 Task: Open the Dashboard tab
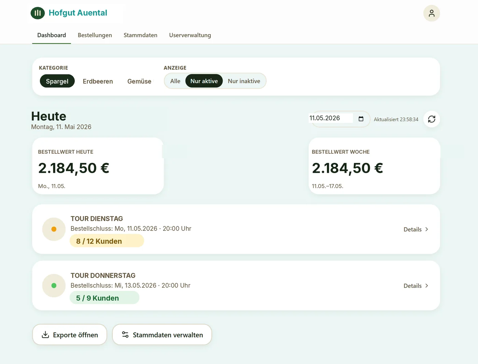(52, 35)
